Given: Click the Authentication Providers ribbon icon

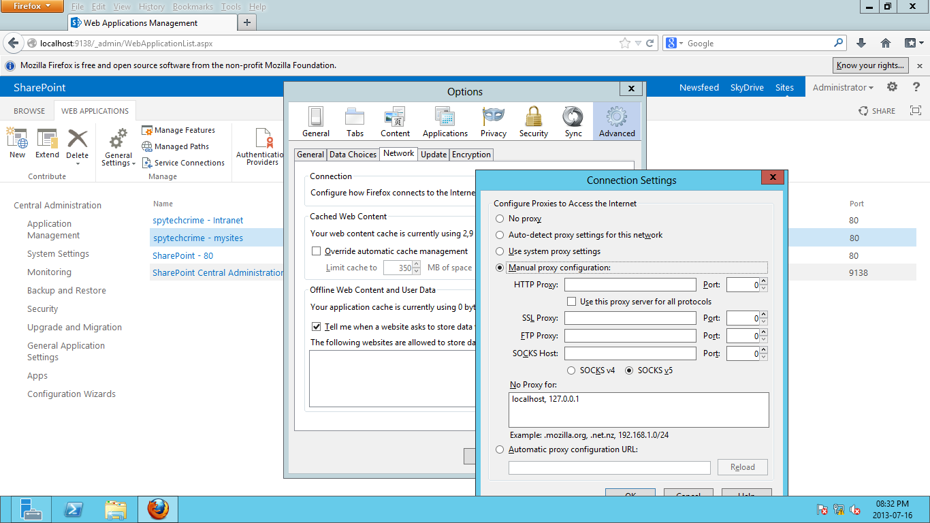Looking at the screenshot, I should coord(262,146).
